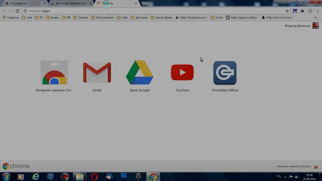Open Photoshop from the taskbar
Image resolution: width=322 pixels, height=181 pixels.
pyautogui.click(x=124, y=177)
